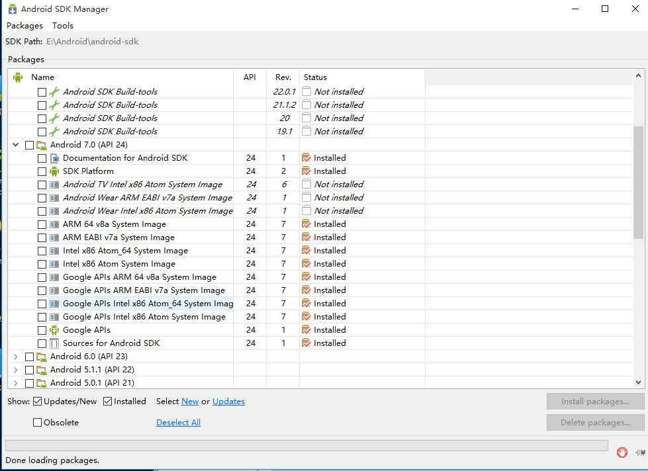The image size is (648, 471).
Task: Expand the Android 5.1.1 (API 22) group
Action: (16, 370)
